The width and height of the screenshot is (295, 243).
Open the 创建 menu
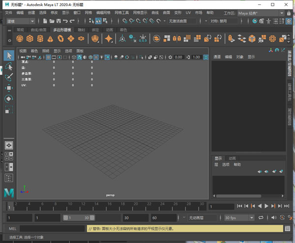coord(31,13)
